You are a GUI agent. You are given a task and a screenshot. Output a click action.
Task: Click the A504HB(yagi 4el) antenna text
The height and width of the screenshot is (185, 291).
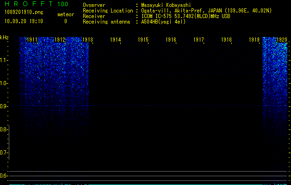pos(163,22)
